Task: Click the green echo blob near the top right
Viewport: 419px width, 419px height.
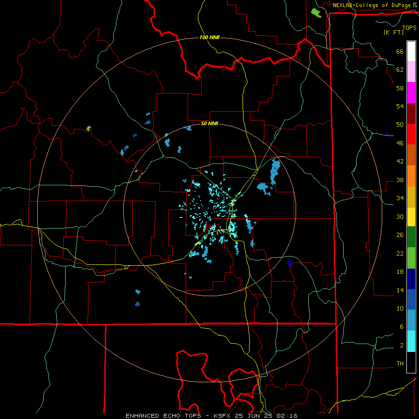Action: point(316,13)
